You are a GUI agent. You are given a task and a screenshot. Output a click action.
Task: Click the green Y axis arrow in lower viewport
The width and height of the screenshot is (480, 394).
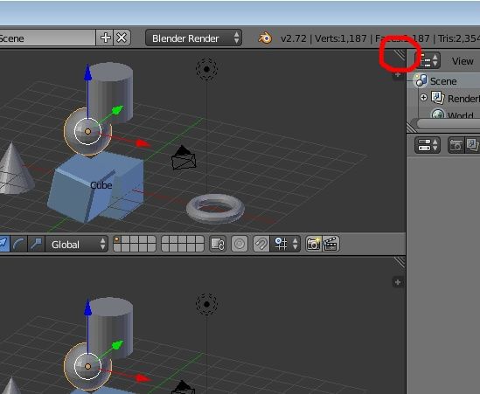pyautogui.click(x=117, y=345)
